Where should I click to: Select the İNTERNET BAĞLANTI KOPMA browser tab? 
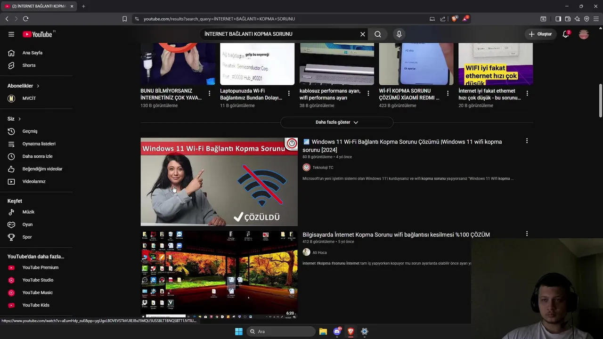pyautogui.click(x=39, y=6)
